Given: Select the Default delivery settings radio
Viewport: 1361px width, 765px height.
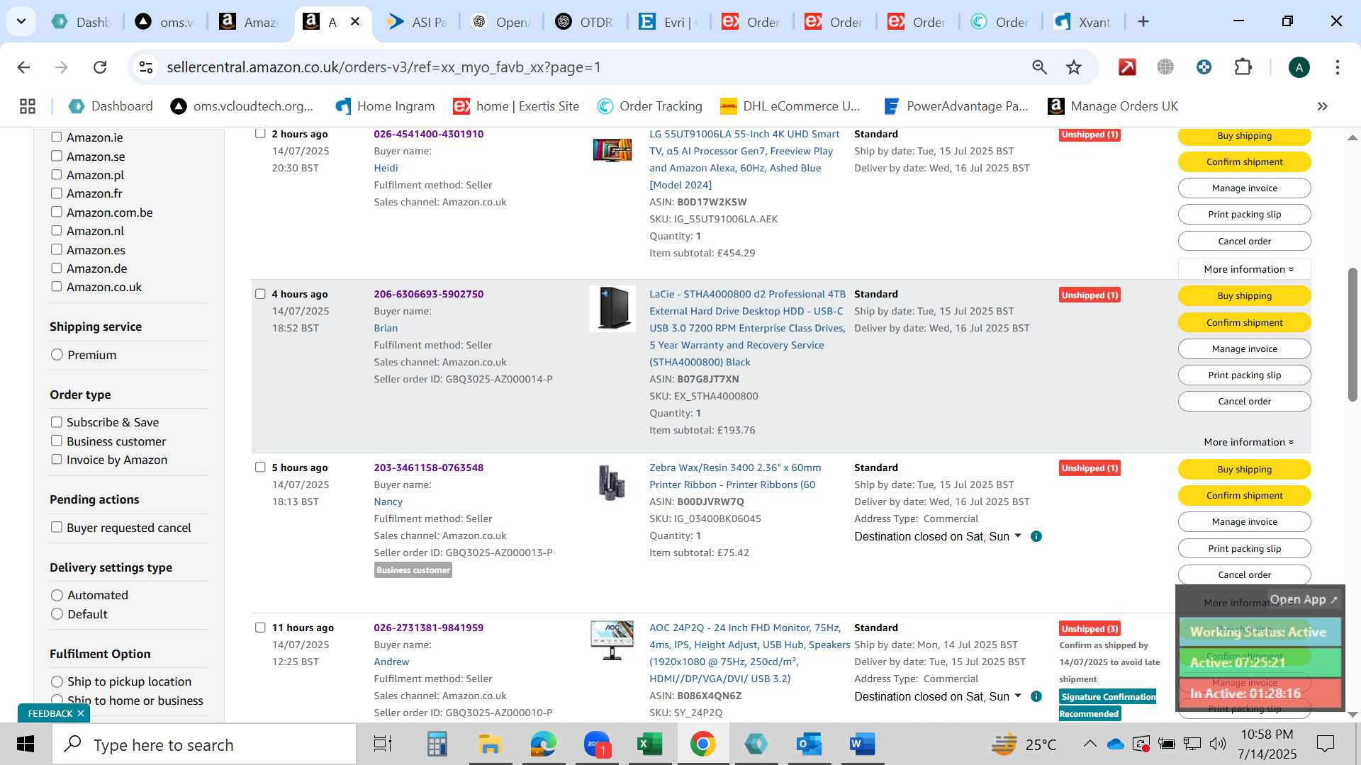Looking at the screenshot, I should point(57,614).
